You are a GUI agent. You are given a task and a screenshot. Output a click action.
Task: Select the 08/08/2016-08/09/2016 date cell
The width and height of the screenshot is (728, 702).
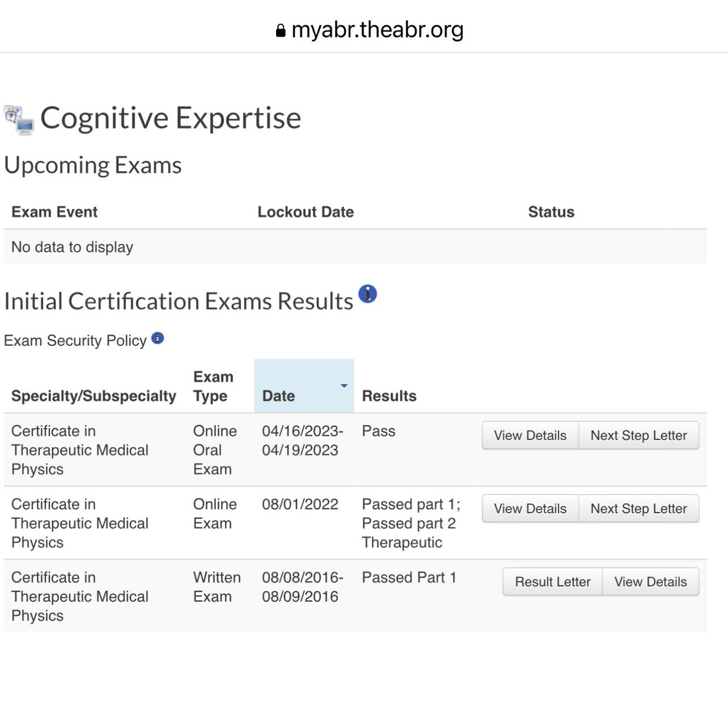[x=303, y=587]
